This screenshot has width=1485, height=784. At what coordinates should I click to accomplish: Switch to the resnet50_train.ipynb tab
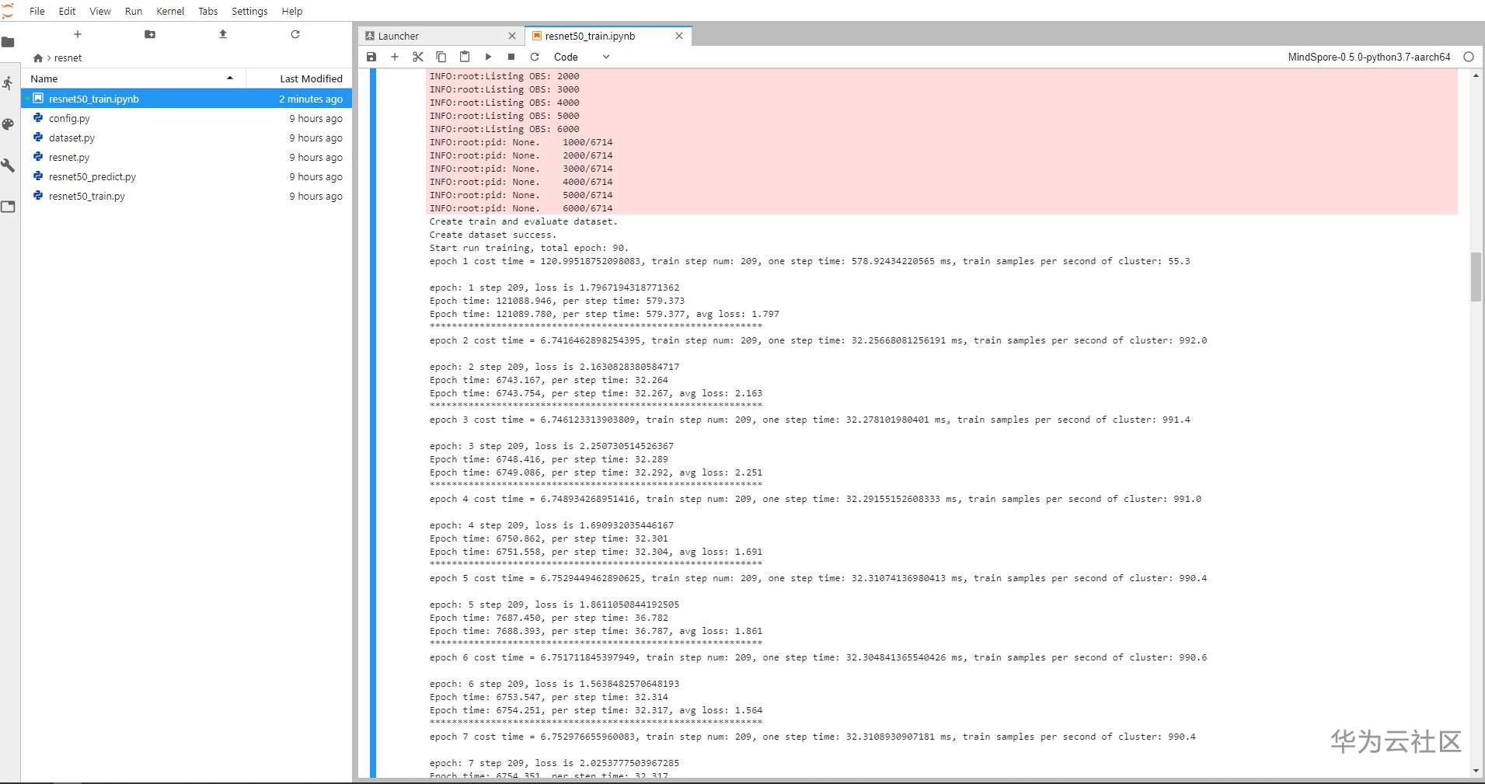coord(608,36)
